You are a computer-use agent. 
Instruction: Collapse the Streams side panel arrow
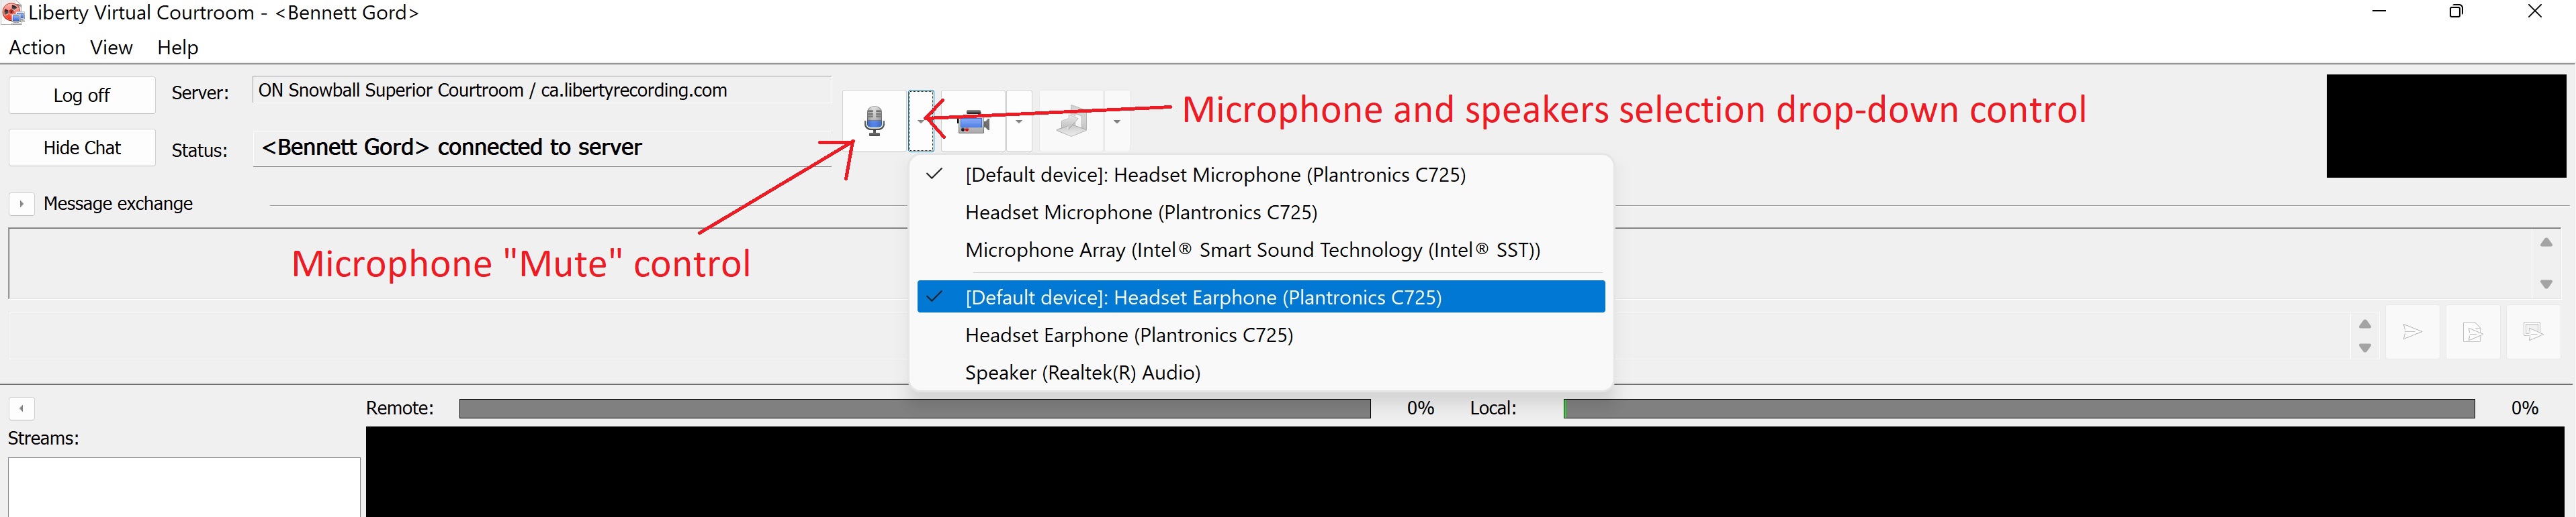(21, 408)
